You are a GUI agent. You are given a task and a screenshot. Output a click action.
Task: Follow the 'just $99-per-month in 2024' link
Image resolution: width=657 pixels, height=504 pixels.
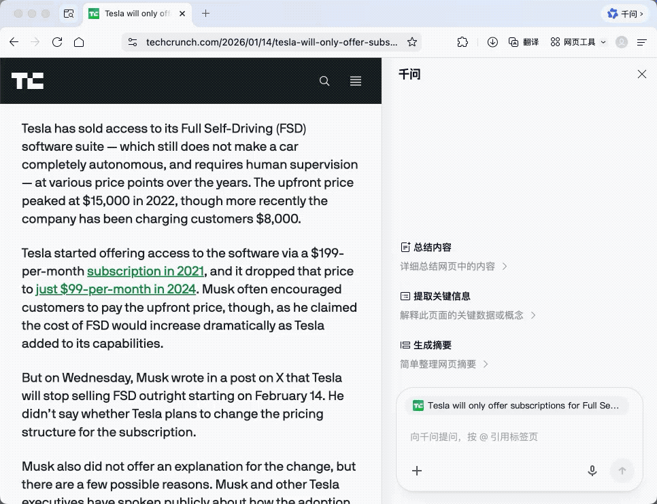tap(116, 289)
